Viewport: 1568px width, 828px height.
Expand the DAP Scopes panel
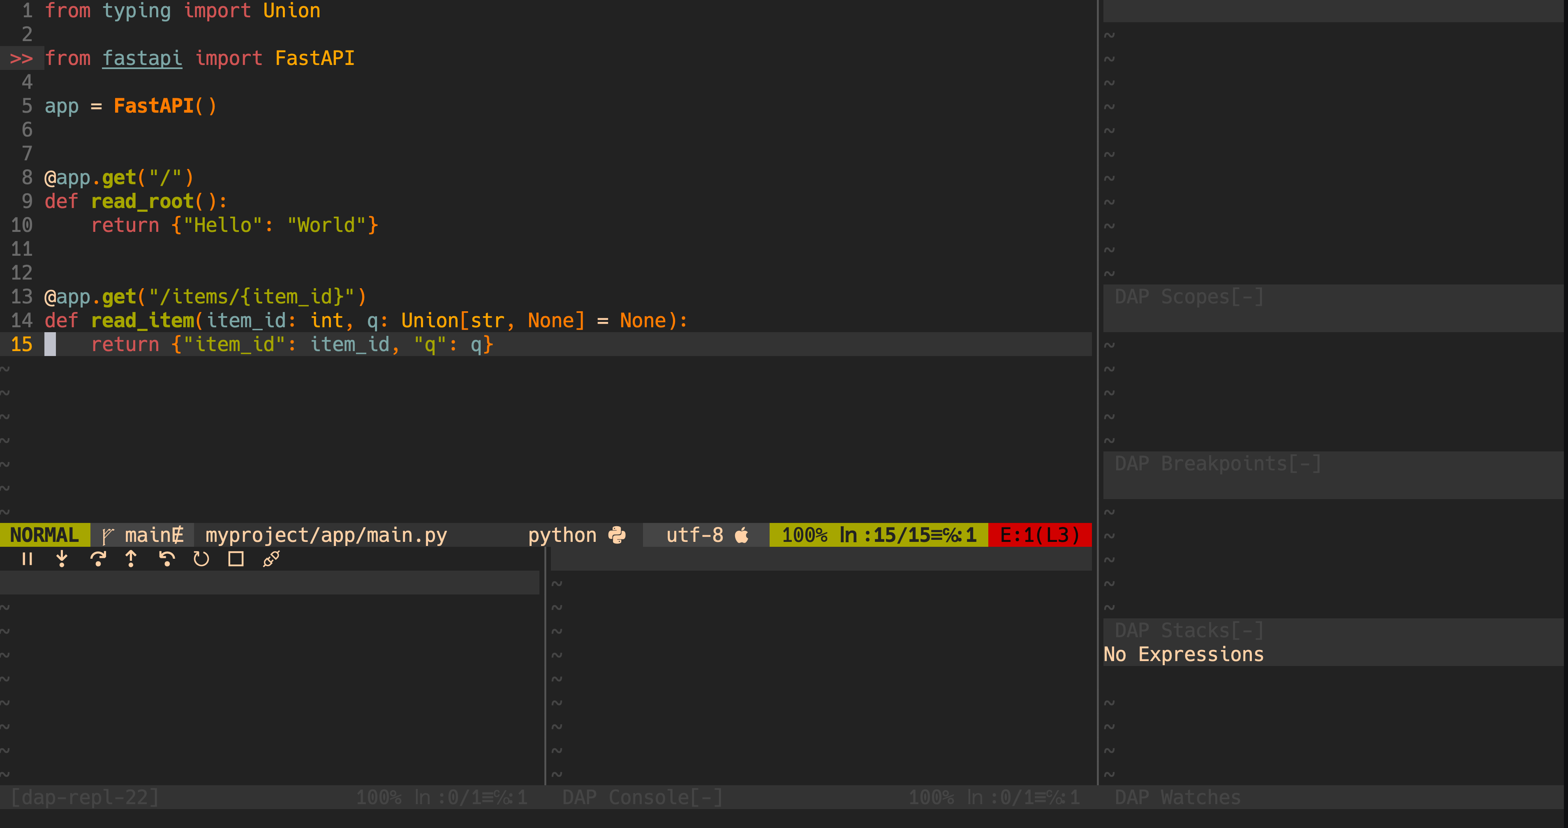1188,296
